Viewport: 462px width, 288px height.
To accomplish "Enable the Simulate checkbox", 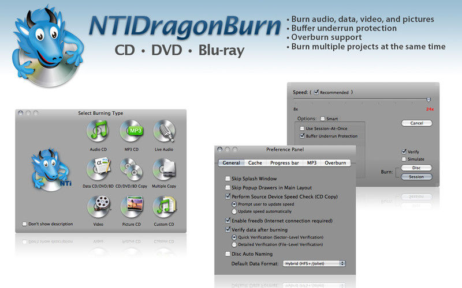I will point(404,159).
